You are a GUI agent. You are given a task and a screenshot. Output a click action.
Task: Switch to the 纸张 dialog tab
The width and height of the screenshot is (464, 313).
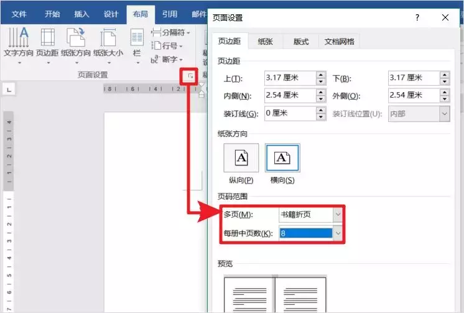point(265,42)
